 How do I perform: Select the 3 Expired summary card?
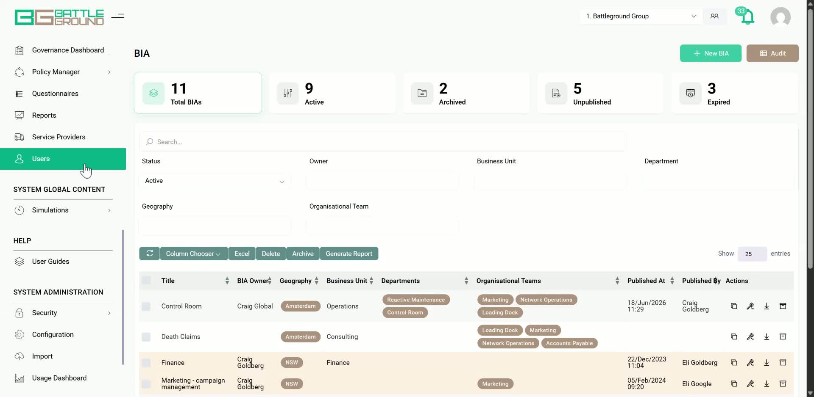coord(735,93)
